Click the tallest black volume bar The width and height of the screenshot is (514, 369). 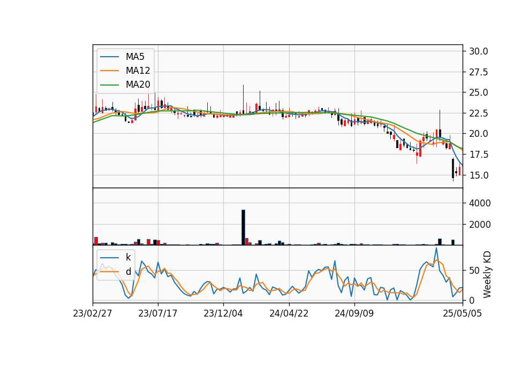243,227
